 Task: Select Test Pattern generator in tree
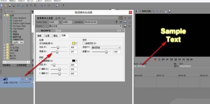point(19,29)
